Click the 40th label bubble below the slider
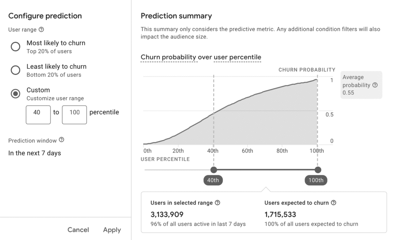395x240 pixels. (x=213, y=180)
